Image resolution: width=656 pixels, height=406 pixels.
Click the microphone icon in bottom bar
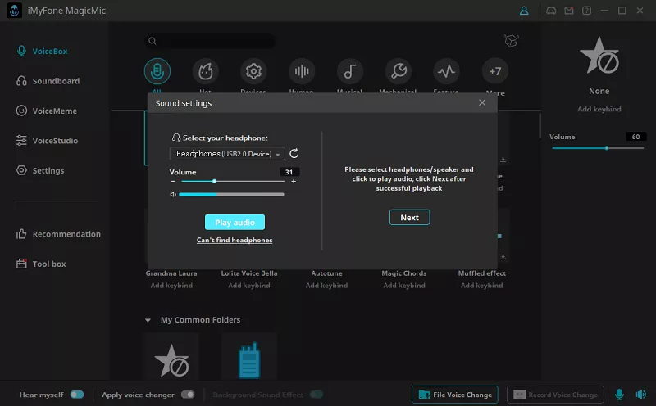[619, 395]
